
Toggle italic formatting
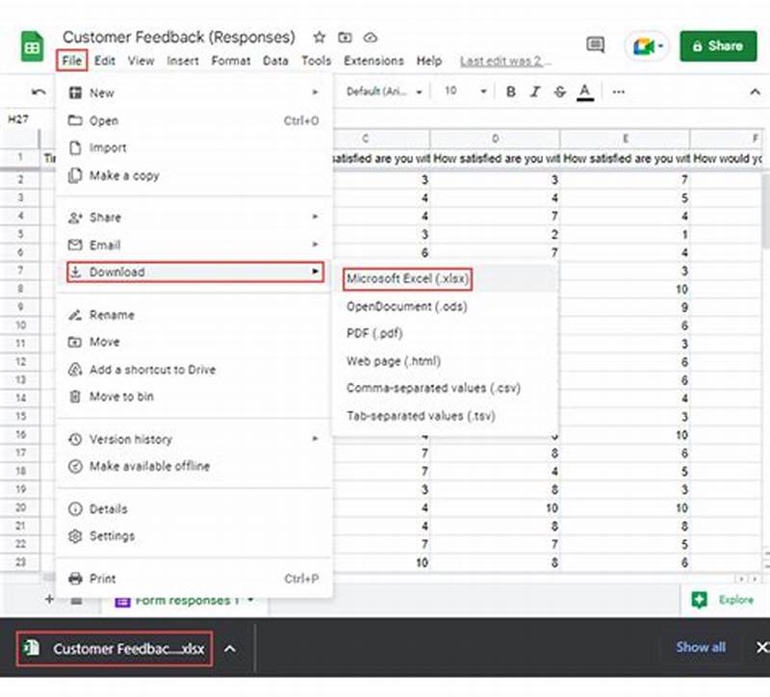[534, 91]
